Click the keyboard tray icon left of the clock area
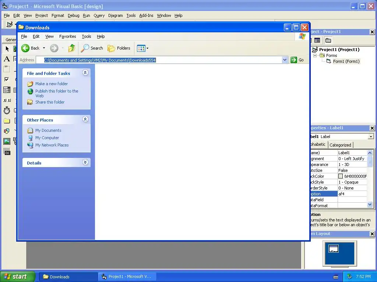The image size is (377, 282). (336, 277)
